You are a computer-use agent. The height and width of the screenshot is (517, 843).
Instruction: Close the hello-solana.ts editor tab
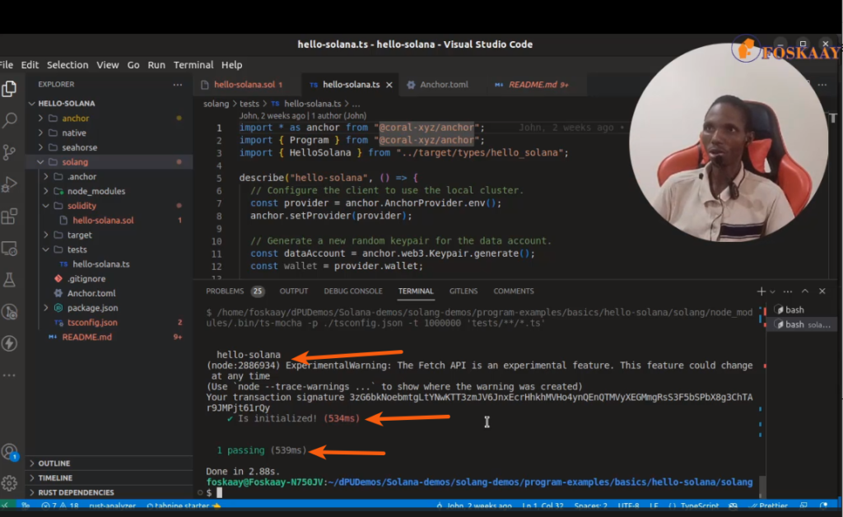389,85
